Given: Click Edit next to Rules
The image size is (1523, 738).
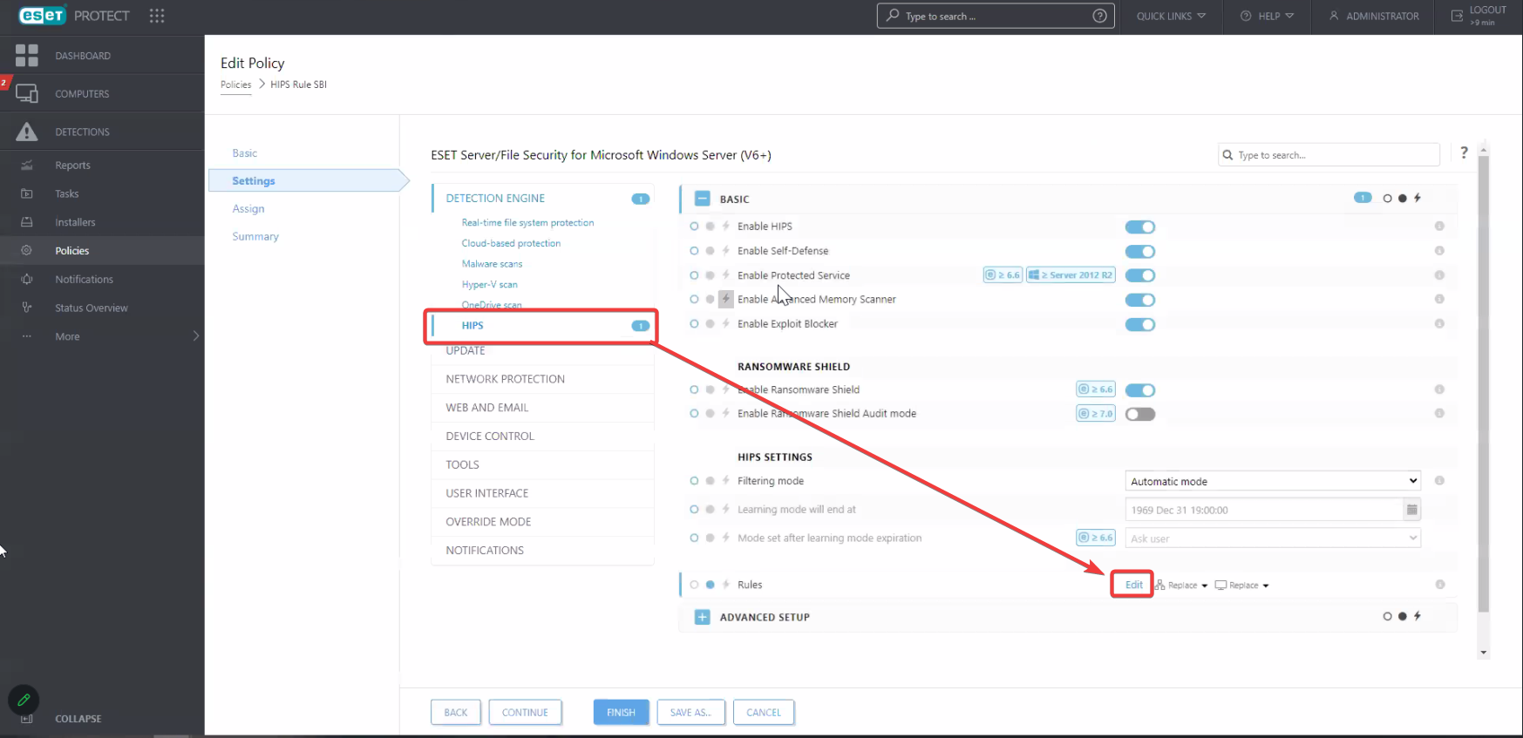Looking at the screenshot, I should click(x=1133, y=585).
